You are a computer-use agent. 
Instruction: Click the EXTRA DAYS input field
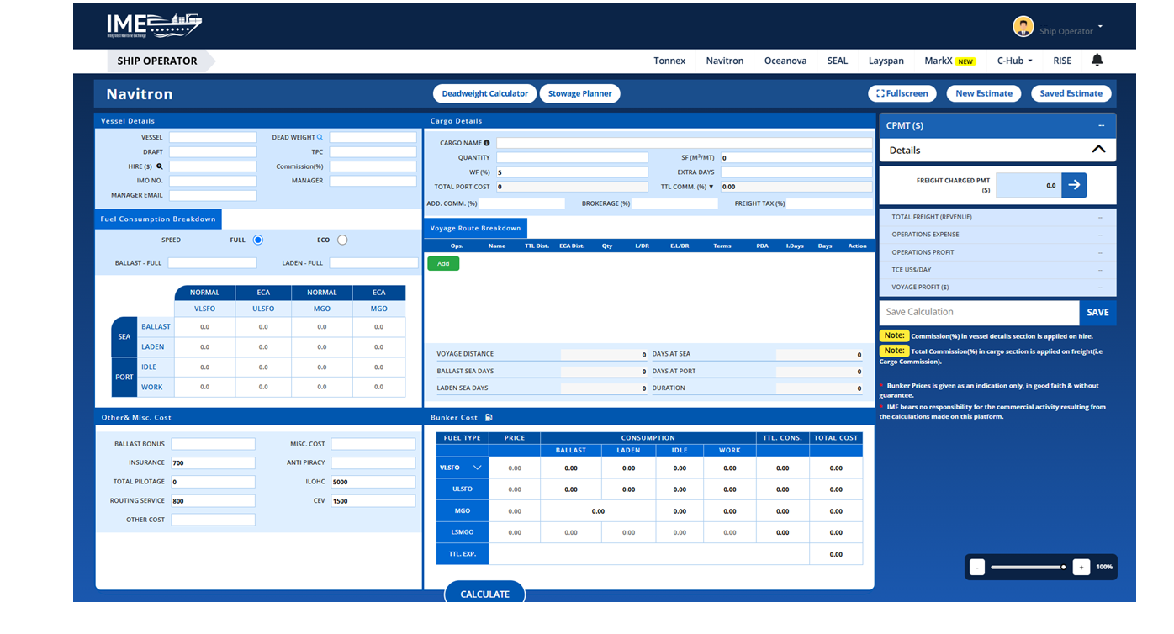click(796, 172)
